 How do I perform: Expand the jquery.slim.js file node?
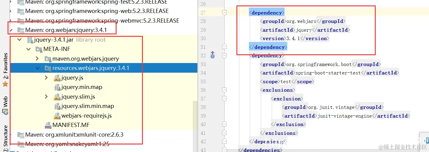(46, 97)
